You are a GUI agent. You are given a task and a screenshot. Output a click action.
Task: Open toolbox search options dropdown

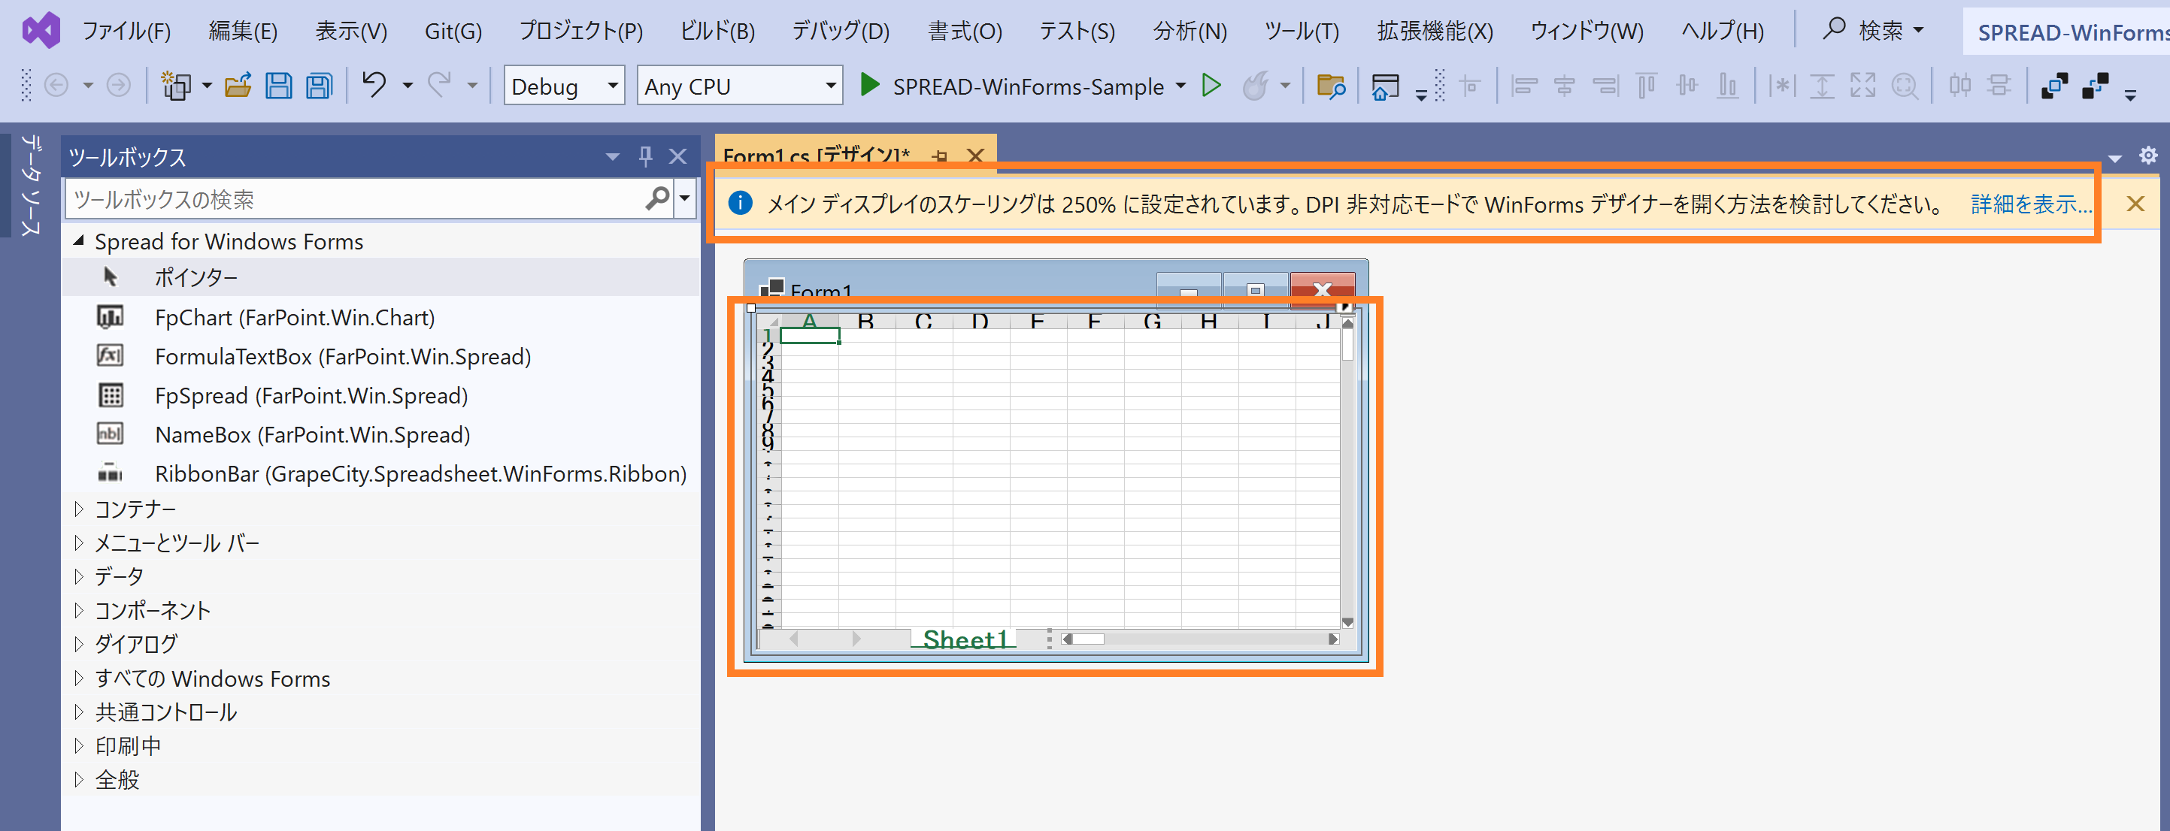click(685, 198)
